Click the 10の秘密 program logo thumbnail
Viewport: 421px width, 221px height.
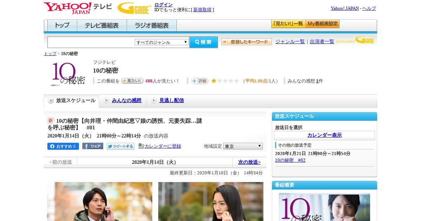(68, 74)
